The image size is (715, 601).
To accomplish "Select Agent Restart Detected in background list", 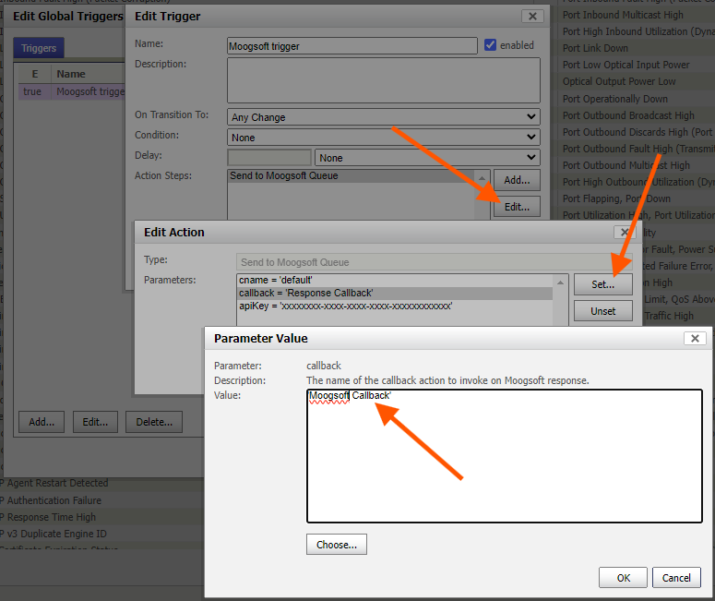I will 54,483.
